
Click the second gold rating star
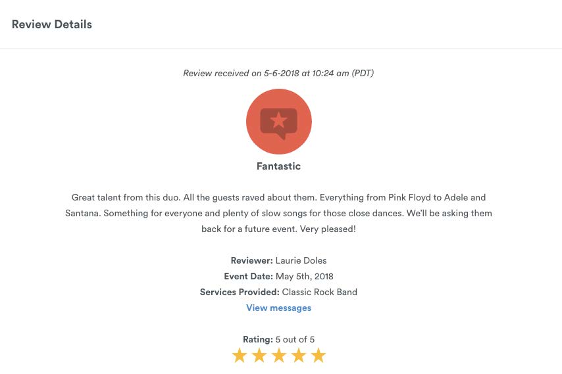[259, 356]
